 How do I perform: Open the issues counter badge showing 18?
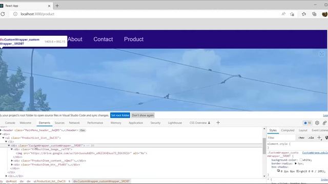[307, 123]
